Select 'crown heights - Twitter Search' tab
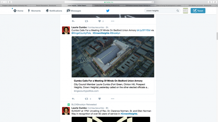 pyautogui.click(x=77, y=6)
